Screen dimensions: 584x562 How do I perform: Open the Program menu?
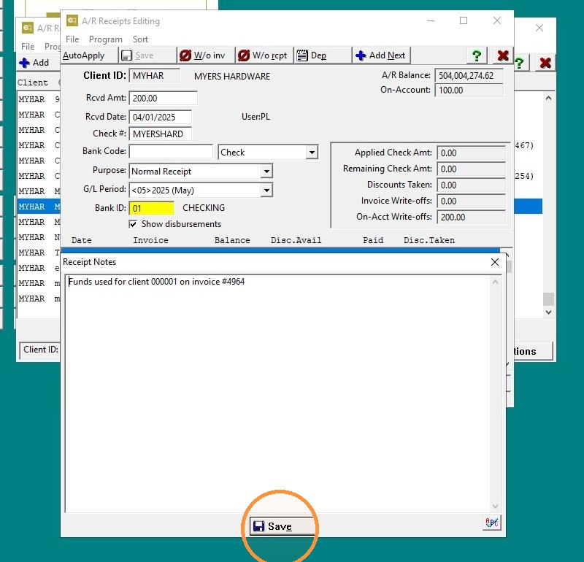click(x=105, y=39)
